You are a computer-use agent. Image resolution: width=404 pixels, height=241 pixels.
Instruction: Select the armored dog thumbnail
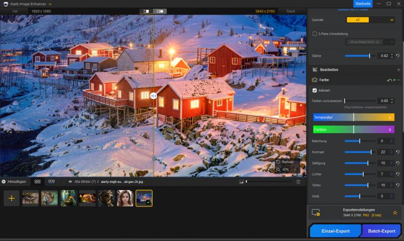click(106, 199)
